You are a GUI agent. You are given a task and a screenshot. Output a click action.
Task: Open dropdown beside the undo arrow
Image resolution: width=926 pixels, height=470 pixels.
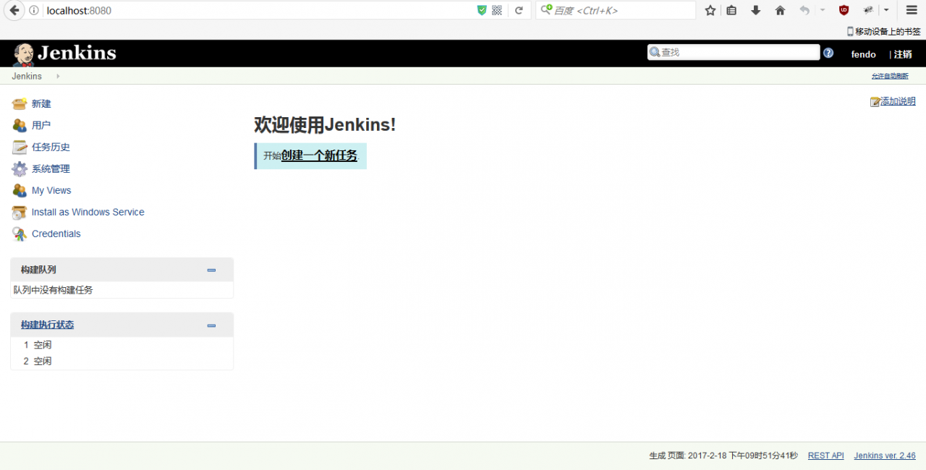pyautogui.click(x=823, y=10)
